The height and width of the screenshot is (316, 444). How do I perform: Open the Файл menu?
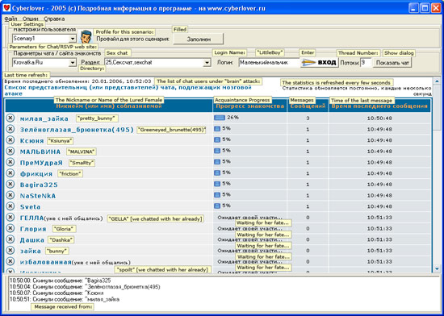click(x=11, y=19)
